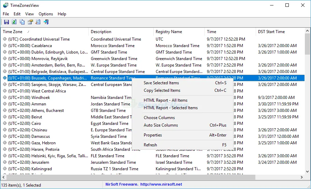
Task: Click the 'Russia TZ 1 Standard Time' description cell
Action: point(114,169)
